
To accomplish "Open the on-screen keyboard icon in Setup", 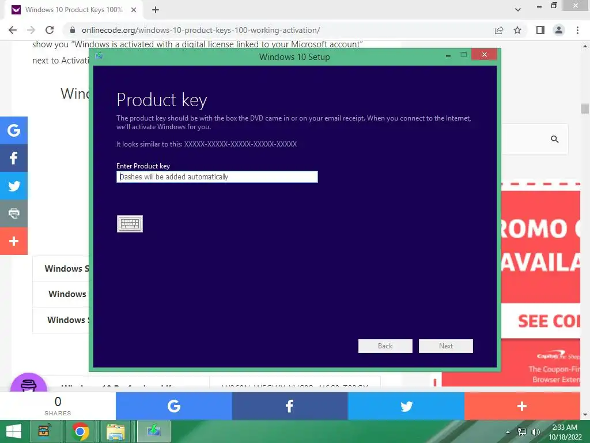I will pos(130,224).
